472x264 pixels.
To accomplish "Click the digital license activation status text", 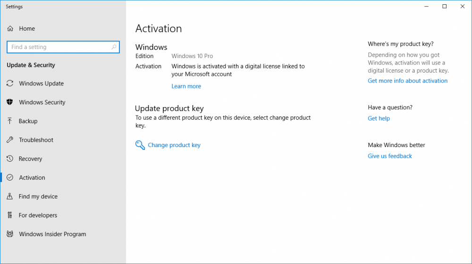I will tap(238, 70).
